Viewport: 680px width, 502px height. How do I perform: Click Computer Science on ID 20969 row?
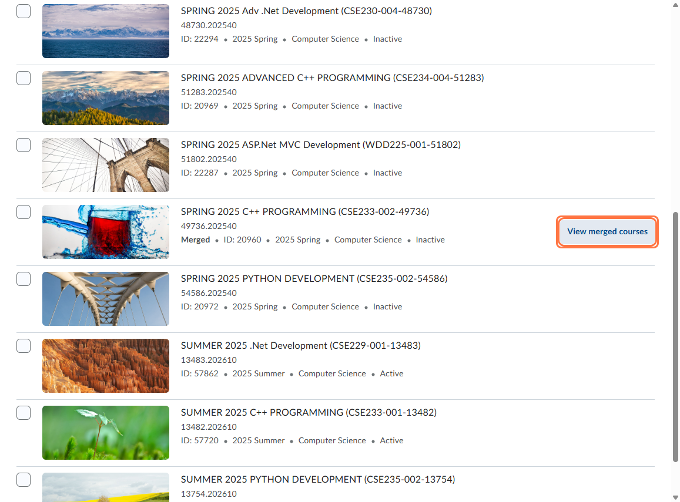coord(325,106)
